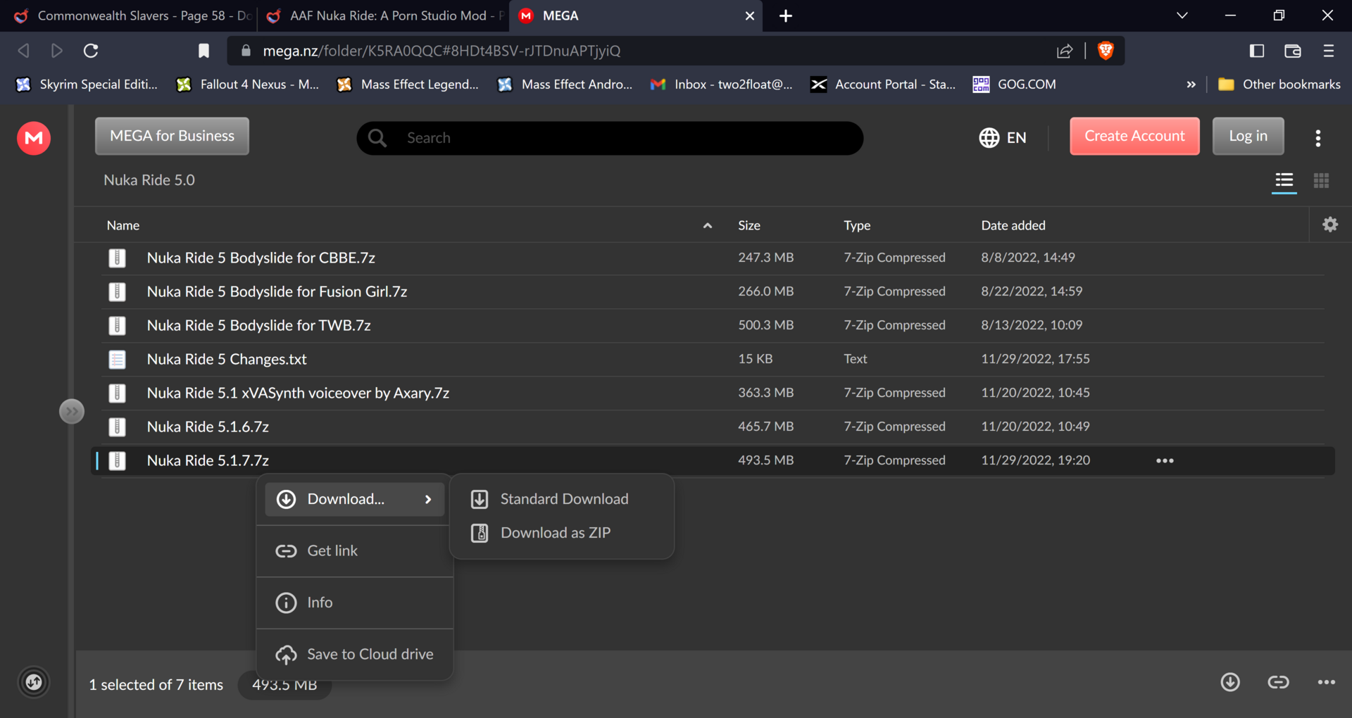Show hidden bookmarks overflow
Screen dimensions: 1352x718
(x=1191, y=84)
